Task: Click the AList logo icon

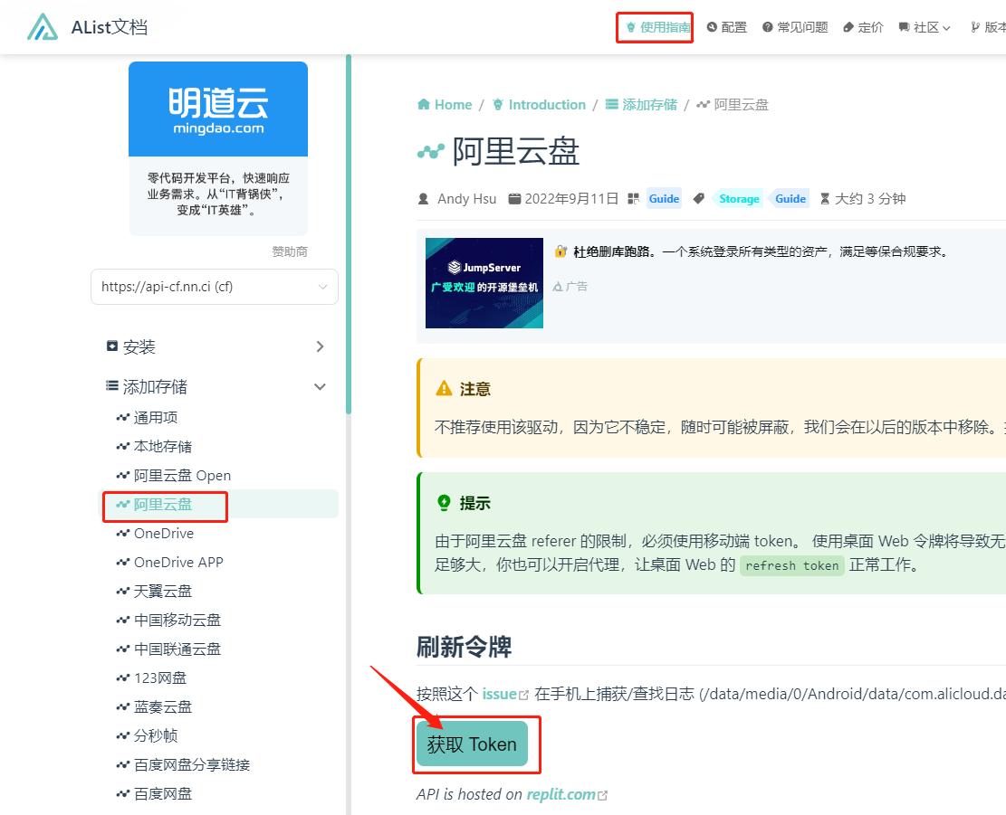Action: (x=43, y=27)
